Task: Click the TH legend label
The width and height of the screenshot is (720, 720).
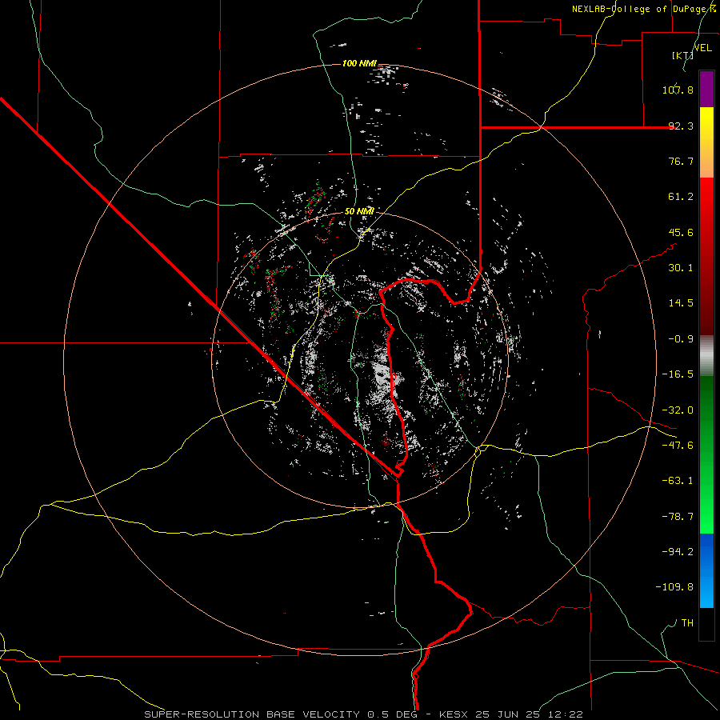Action: (687, 623)
